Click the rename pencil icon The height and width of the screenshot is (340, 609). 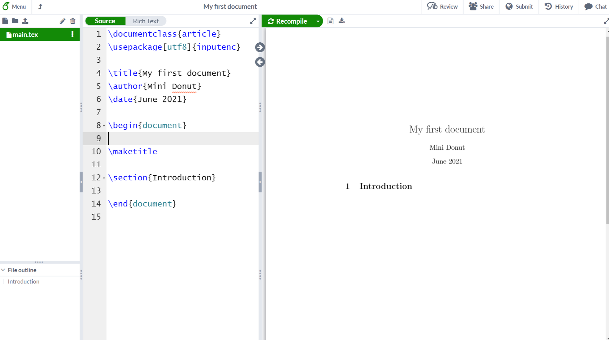[x=62, y=21]
